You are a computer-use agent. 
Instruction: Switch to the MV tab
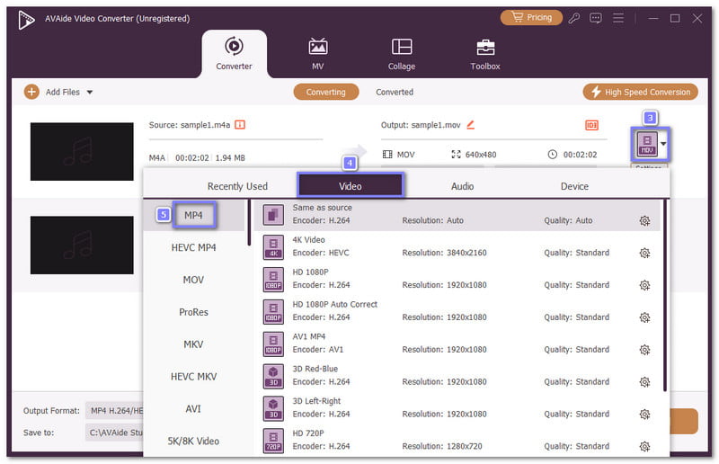coord(318,54)
